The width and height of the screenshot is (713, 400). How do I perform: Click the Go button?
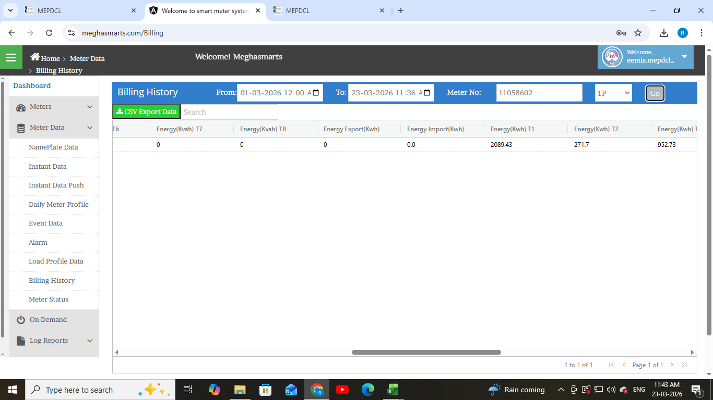tap(655, 93)
